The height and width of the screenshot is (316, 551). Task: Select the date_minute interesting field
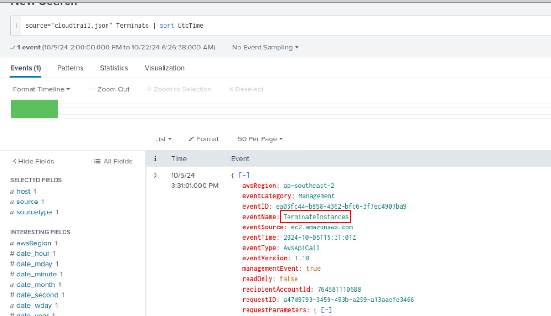tap(37, 274)
